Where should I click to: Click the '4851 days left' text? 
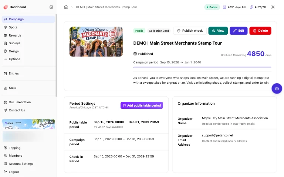tap(237, 7)
